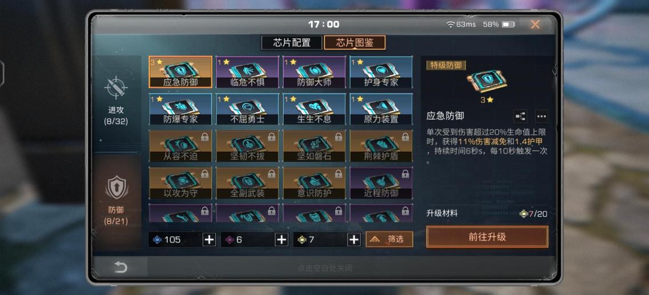This screenshot has width=649, height=295.
Task: Click the lock icon on 从容不迫
Action: (204, 137)
